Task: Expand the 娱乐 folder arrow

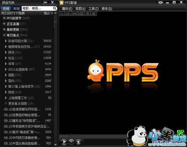Action: coord(6,52)
